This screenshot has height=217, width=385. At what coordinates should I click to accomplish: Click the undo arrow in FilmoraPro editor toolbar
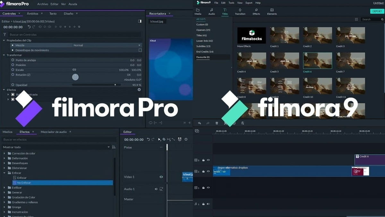point(148,139)
